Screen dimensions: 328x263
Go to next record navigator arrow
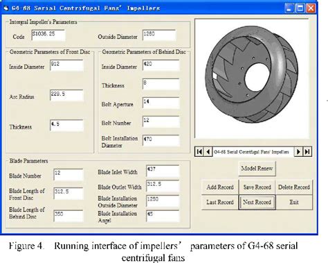[x=298, y=152]
